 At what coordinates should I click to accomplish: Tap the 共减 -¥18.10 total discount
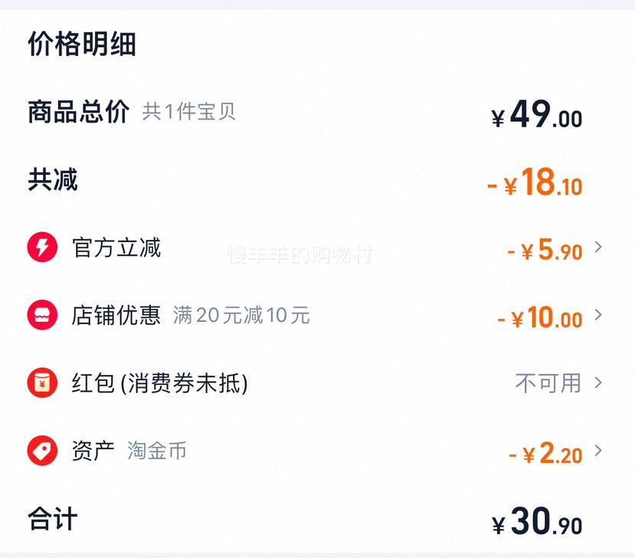tap(535, 182)
